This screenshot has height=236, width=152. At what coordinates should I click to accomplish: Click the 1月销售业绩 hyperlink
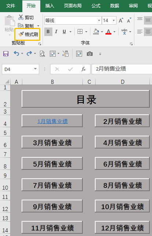coord(52,121)
